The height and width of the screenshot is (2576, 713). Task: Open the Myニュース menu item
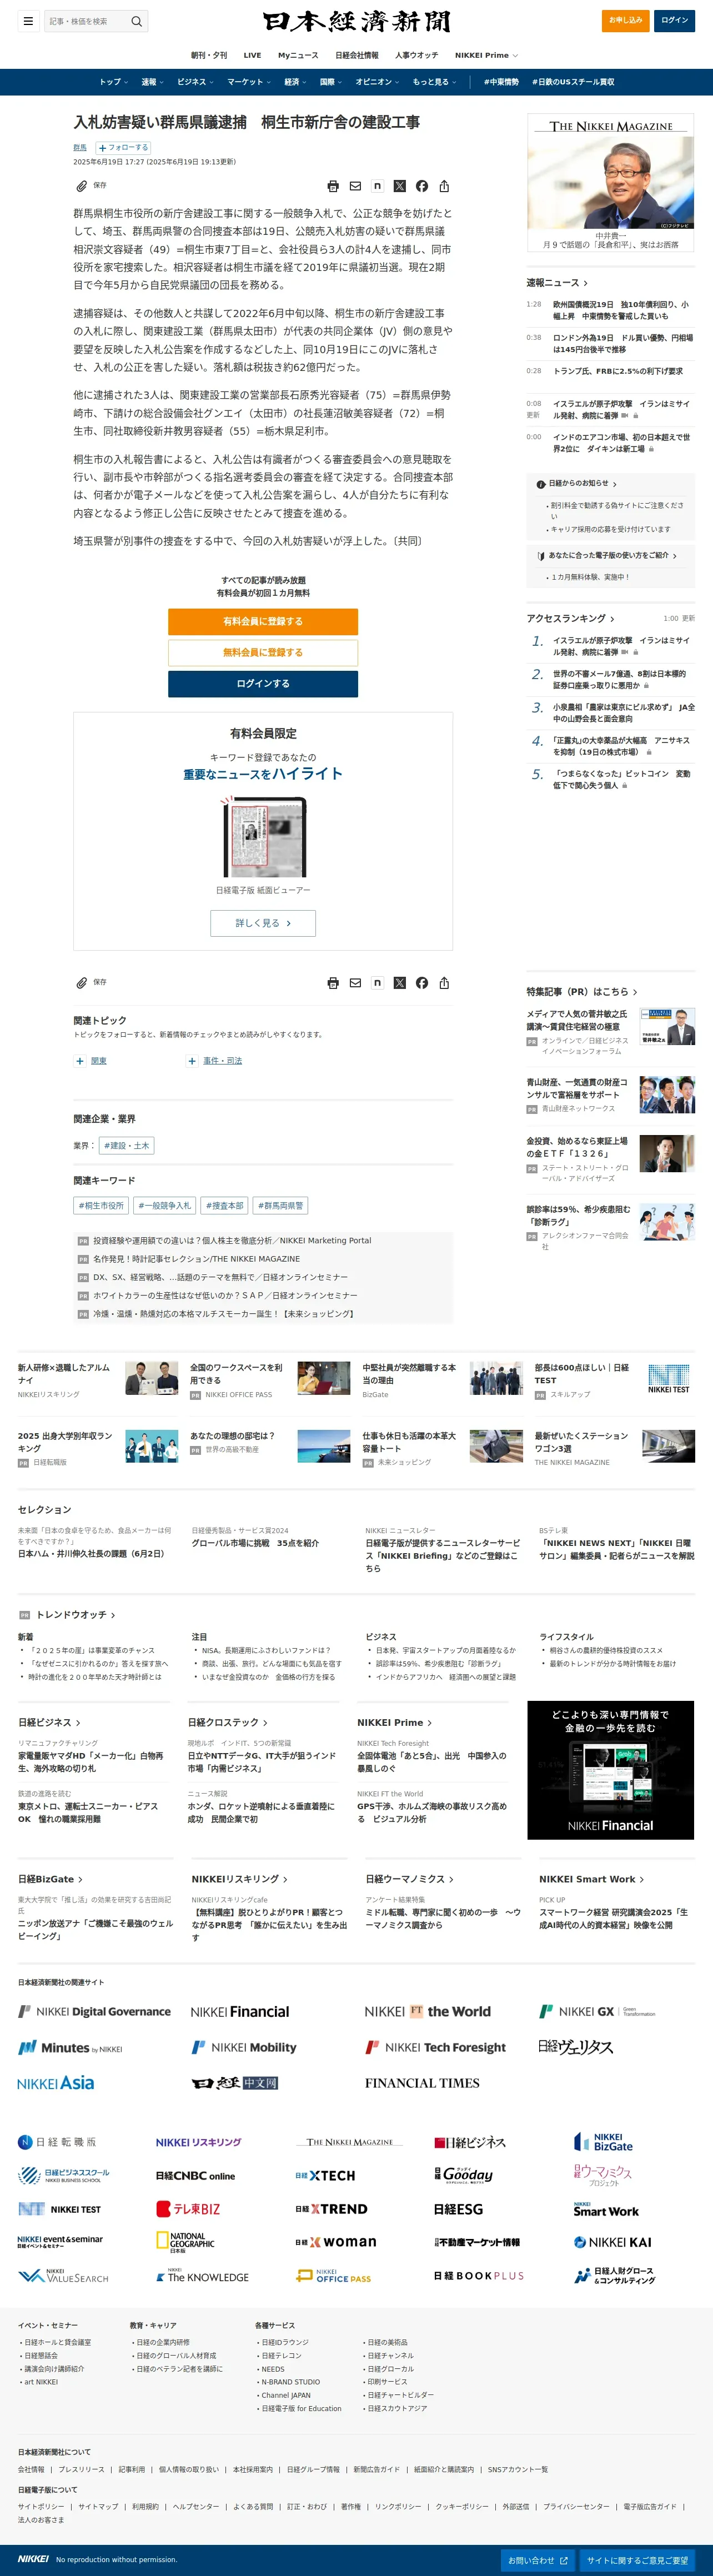(298, 55)
